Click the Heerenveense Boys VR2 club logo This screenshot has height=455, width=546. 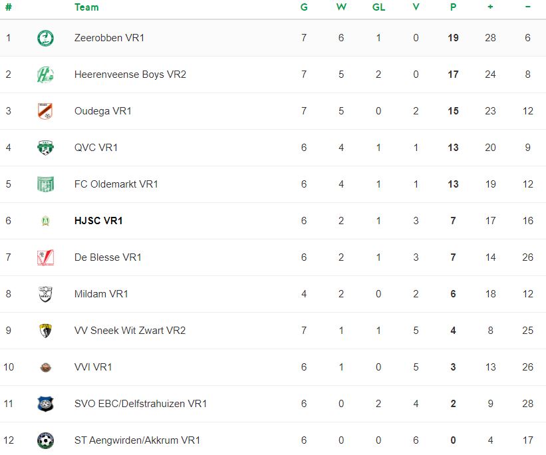coord(45,75)
